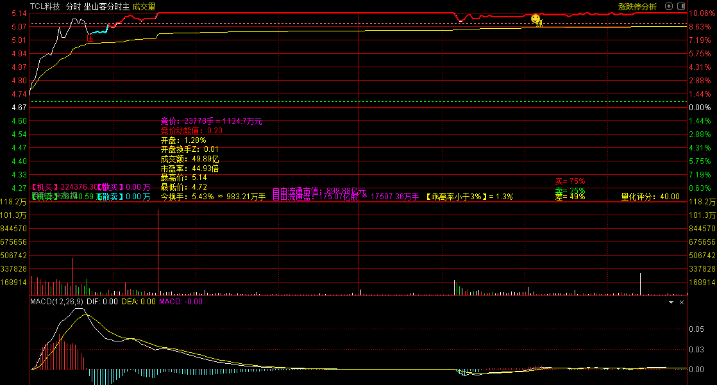Close the MACD indicator panel
Image resolution: width=717 pixels, height=385 pixels.
tap(682, 302)
